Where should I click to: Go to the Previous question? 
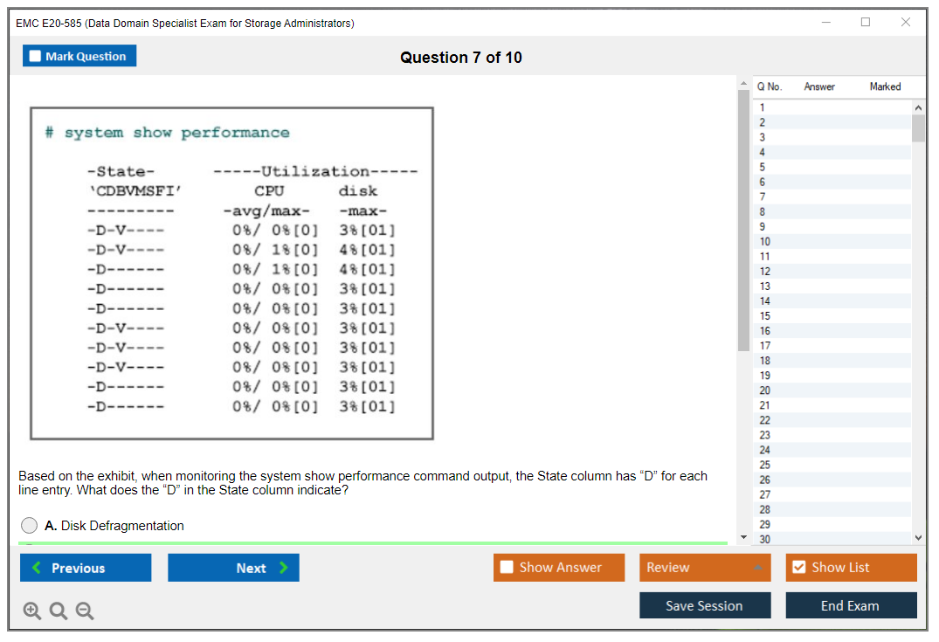pyautogui.click(x=86, y=568)
